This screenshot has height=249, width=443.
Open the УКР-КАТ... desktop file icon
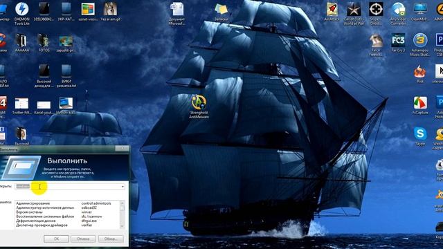click(x=66, y=12)
